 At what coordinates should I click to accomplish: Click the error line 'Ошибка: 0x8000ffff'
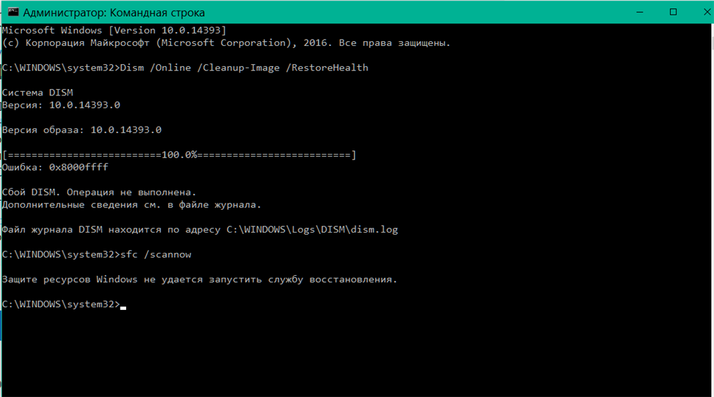pyautogui.click(x=55, y=167)
